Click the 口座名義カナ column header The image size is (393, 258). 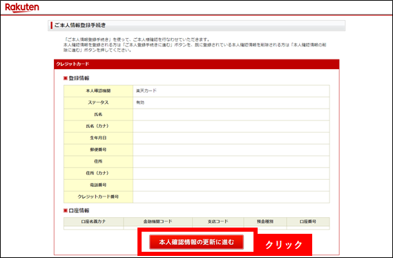click(93, 221)
